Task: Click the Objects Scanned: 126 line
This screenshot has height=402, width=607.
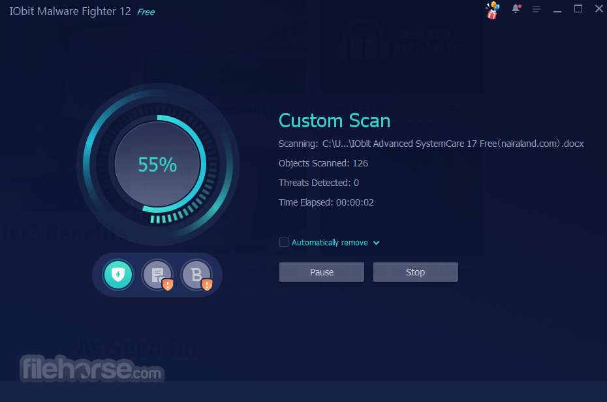Action: pyautogui.click(x=323, y=163)
